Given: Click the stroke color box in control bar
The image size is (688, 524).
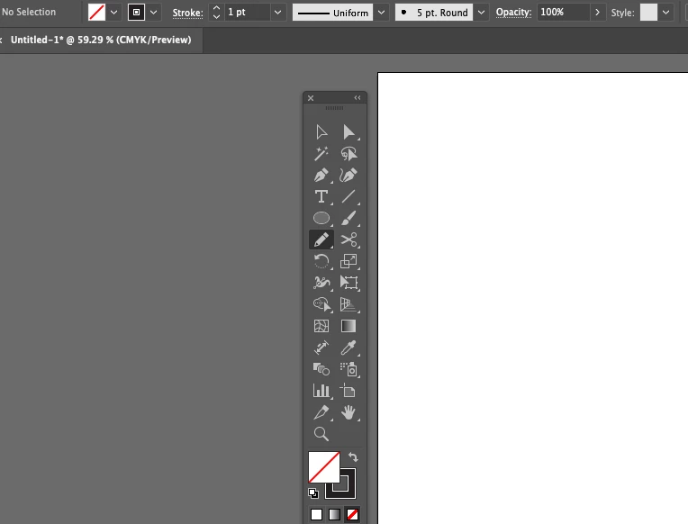Looking at the screenshot, I should pyautogui.click(x=137, y=13).
